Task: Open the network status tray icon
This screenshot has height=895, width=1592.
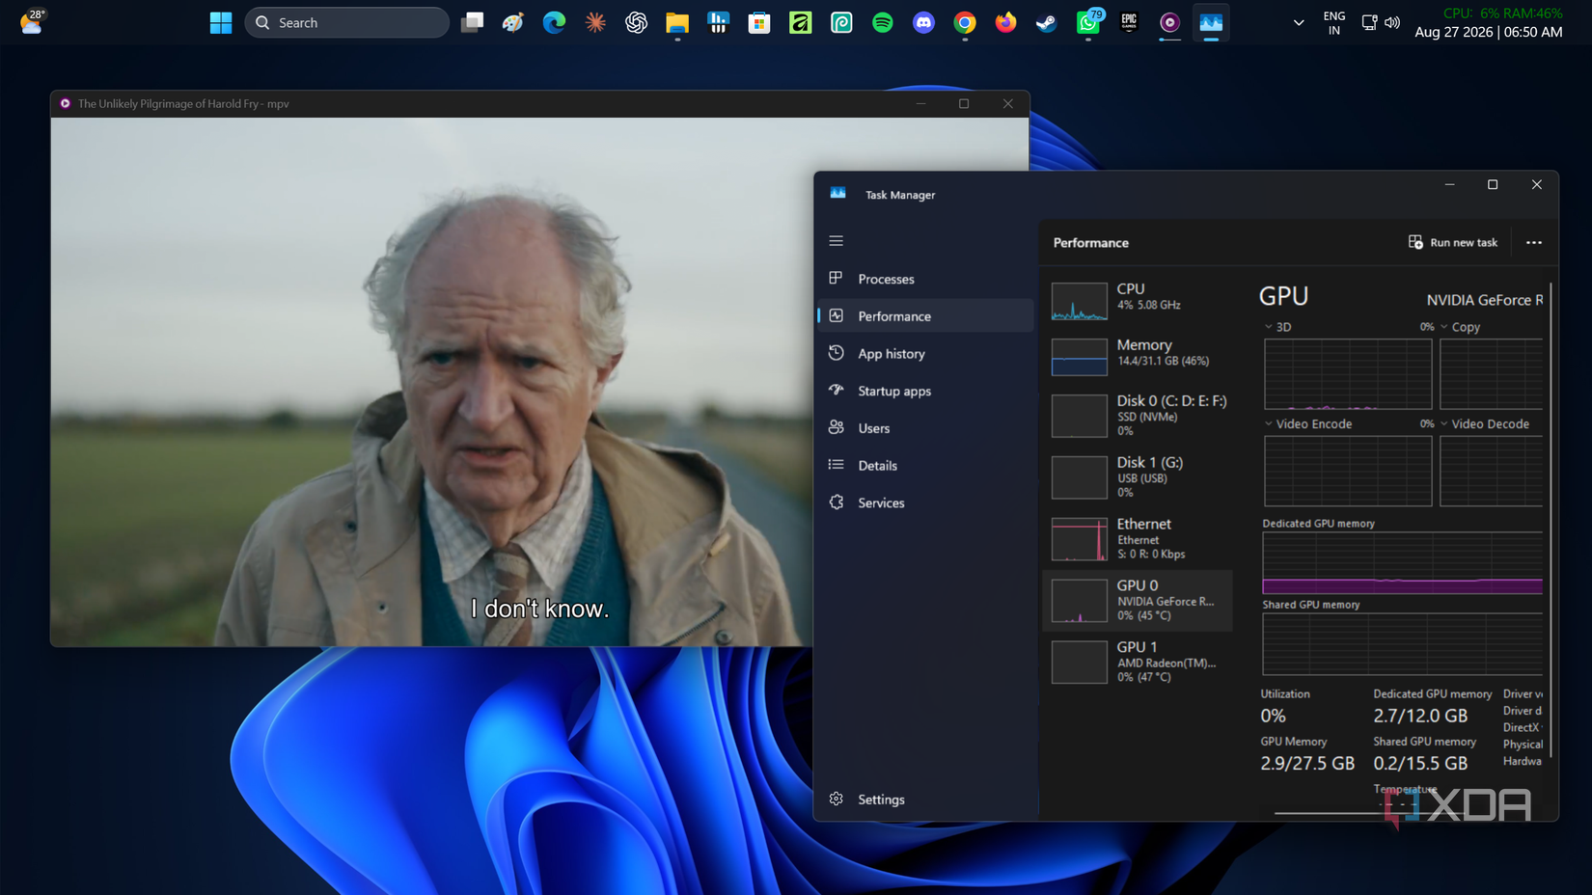Action: (x=1369, y=22)
